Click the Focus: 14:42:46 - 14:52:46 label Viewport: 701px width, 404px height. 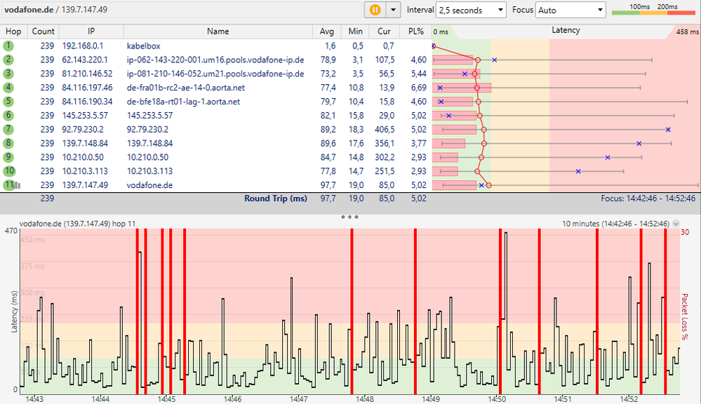[648, 198]
